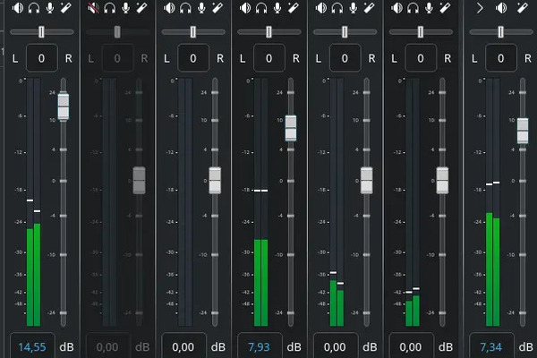Click the volume fader handle of 7,93 dB channel
Viewport: 537px width, 358px height.
tap(291, 128)
